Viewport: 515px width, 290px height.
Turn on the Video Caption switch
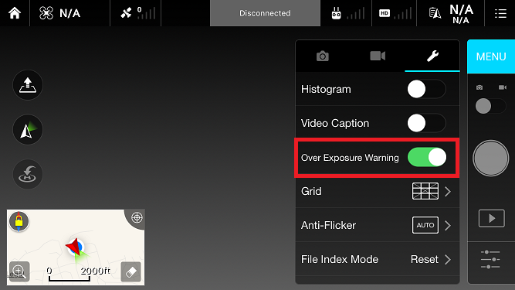point(426,123)
